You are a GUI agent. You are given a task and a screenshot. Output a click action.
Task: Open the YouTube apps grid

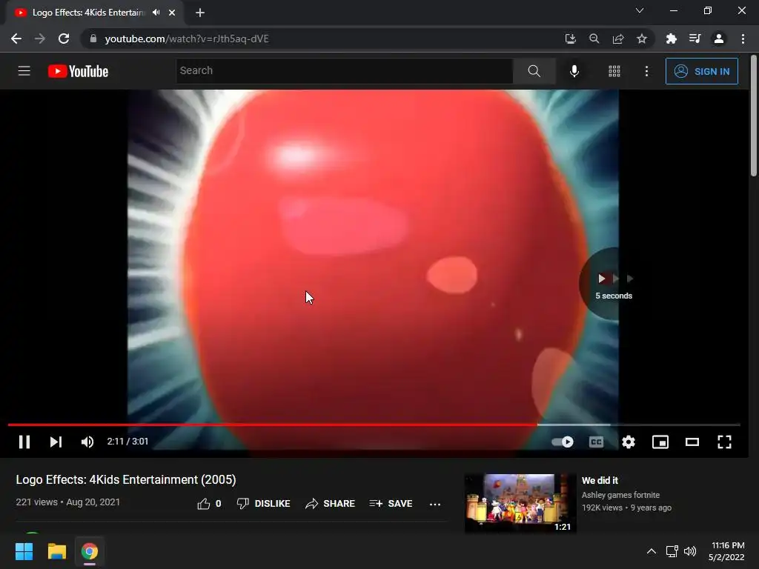[x=614, y=71]
